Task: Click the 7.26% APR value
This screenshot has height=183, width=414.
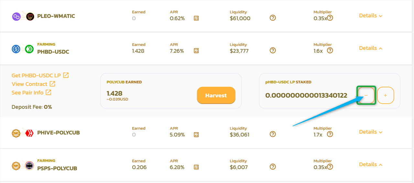Action: coord(177,51)
